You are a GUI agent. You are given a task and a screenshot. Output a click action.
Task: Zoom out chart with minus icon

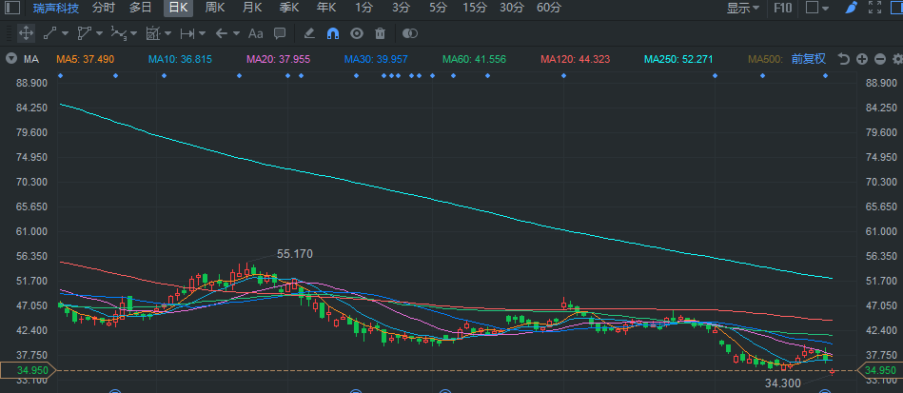[x=880, y=59]
